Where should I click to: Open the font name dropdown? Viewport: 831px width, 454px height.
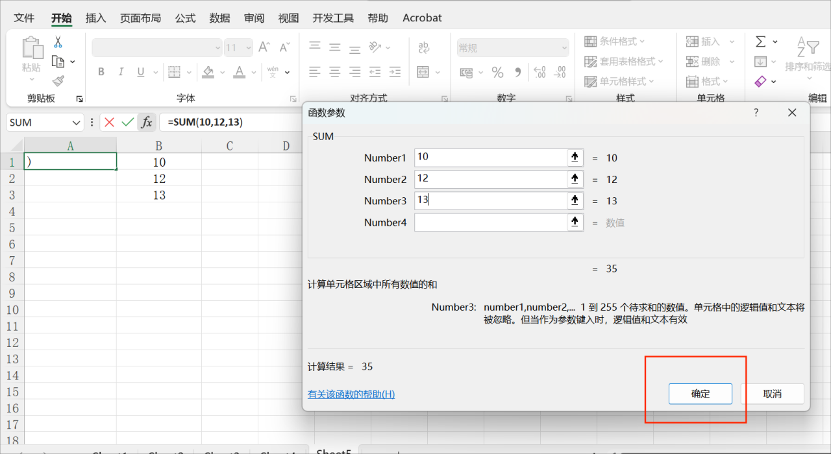point(217,47)
